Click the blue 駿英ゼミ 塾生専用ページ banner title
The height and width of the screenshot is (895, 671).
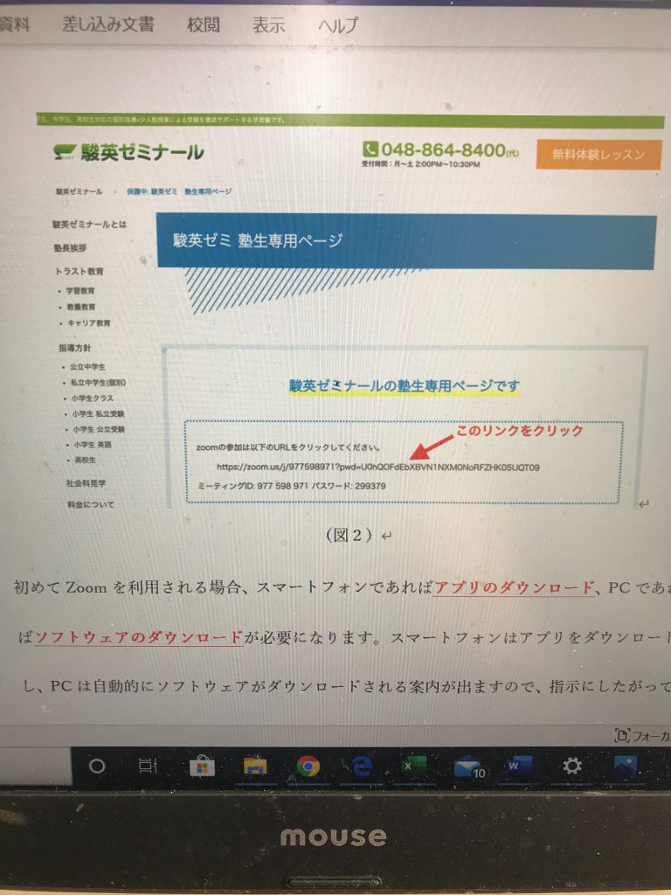pyautogui.click(x=258, y=240)
